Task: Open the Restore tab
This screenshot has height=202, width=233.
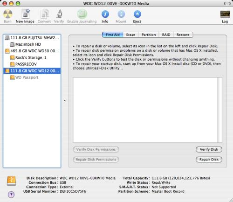Action: tap(183, 35)
